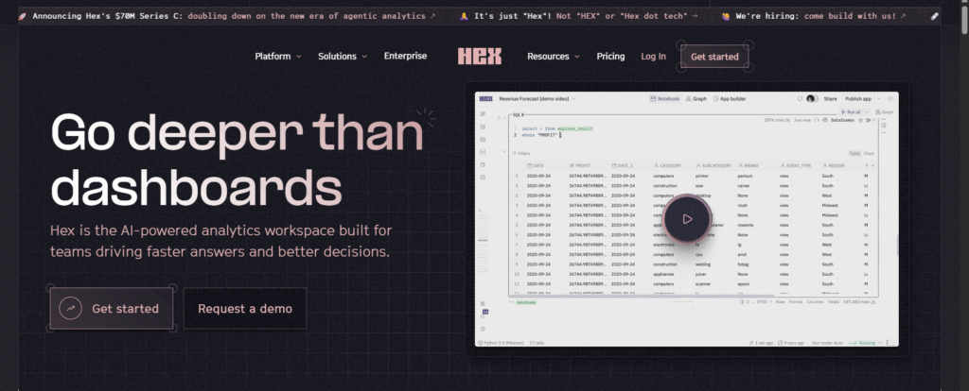Click the REGION column header
969x391 pixels.
point(840,166)
